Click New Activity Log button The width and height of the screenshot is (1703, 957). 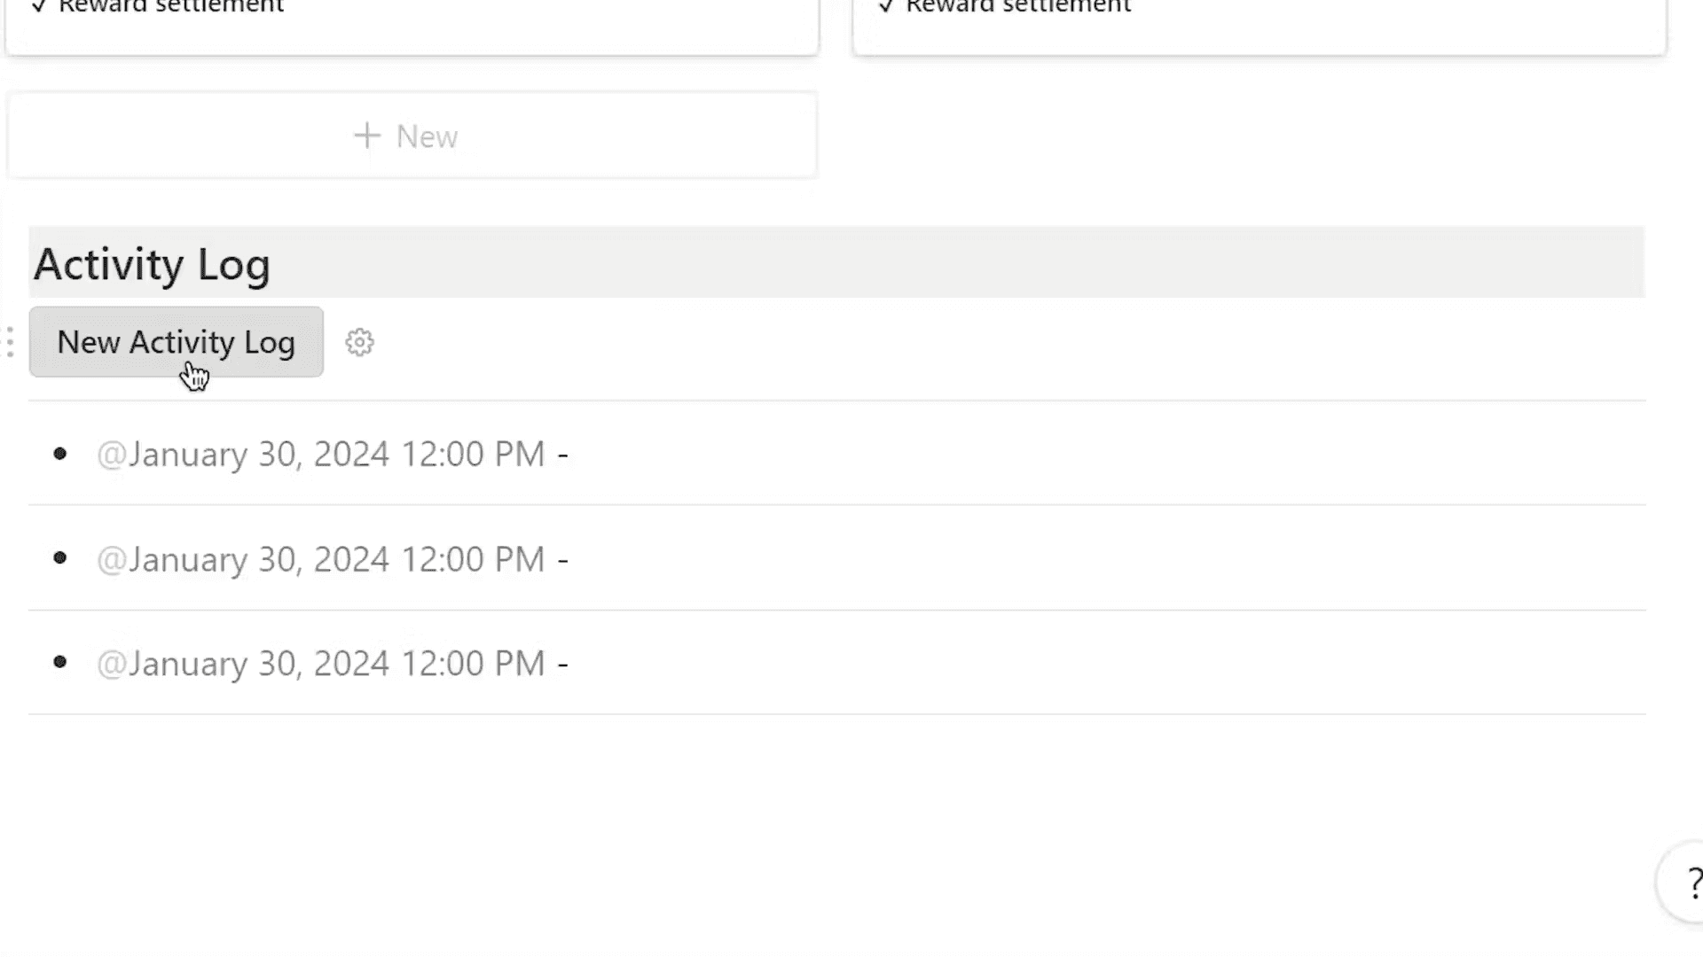click(x=176, y=341)
